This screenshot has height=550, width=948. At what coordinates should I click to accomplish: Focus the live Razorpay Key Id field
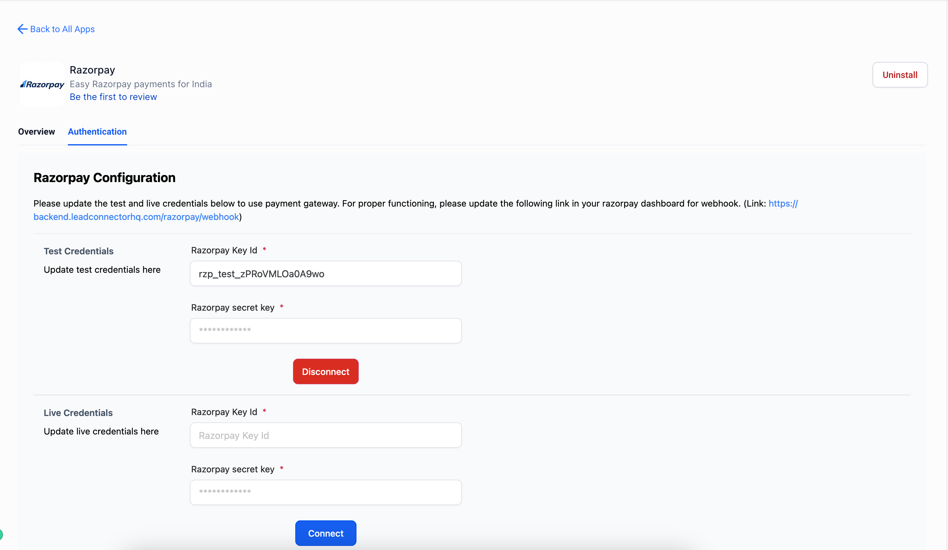pyautogui.click(x=326, y=435)
